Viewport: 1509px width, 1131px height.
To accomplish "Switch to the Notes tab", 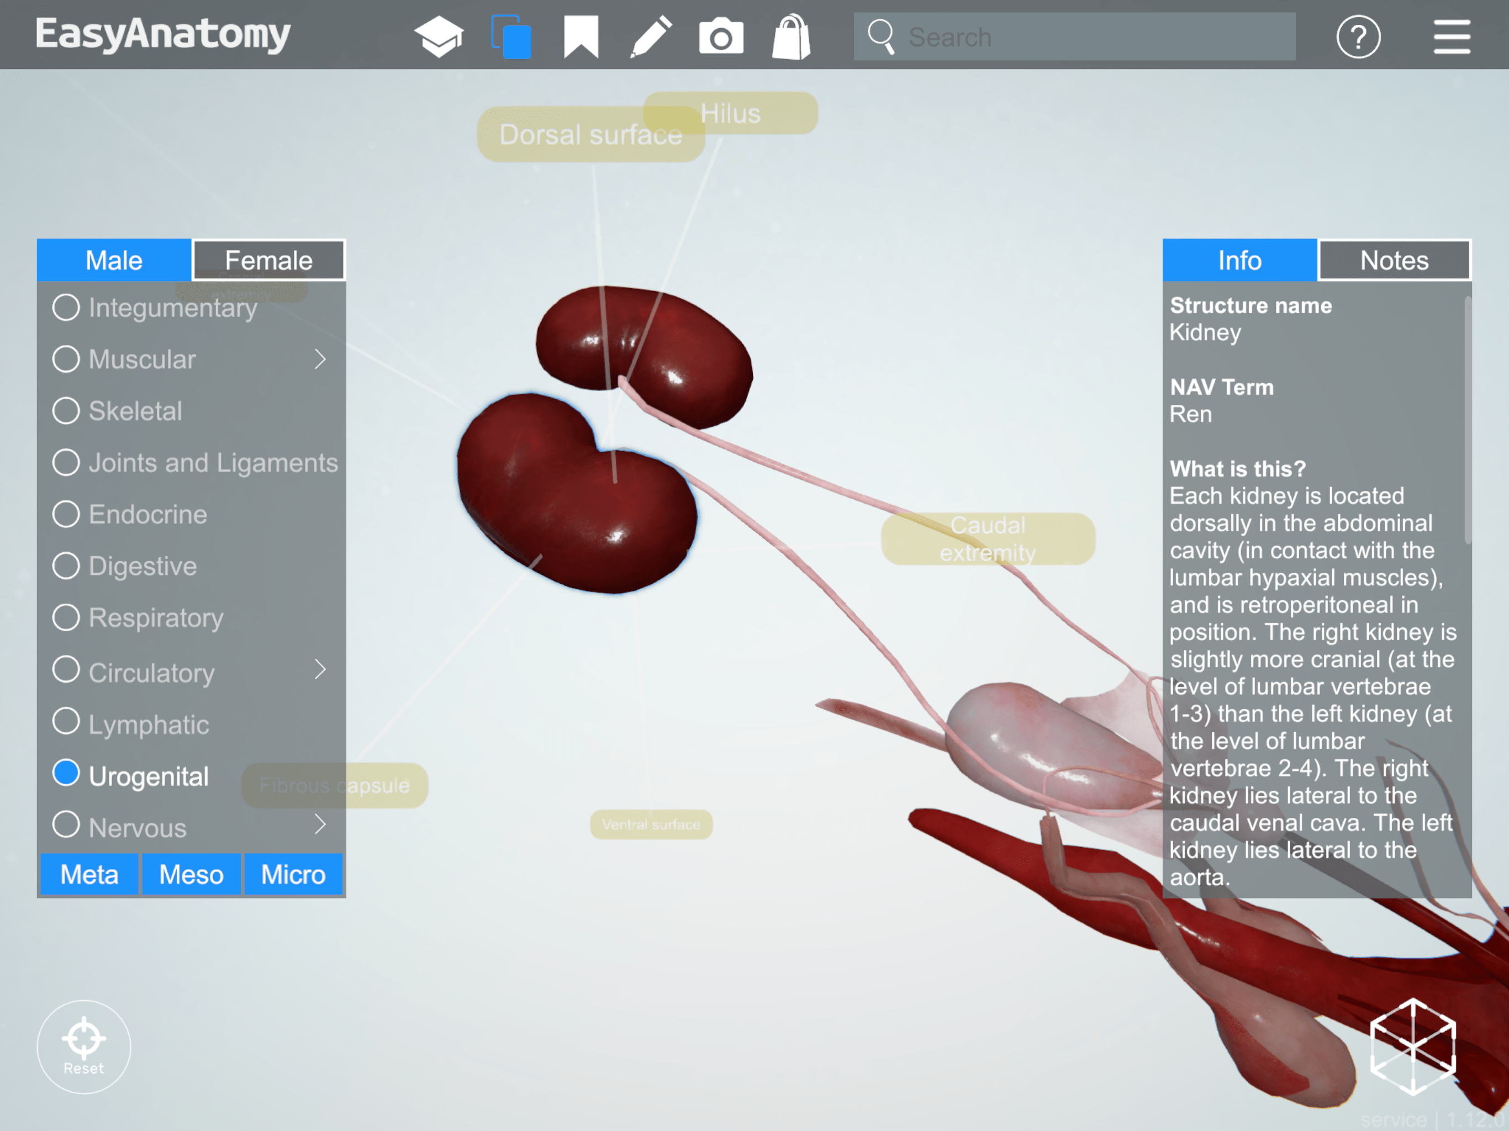I will (x=1394, y=261).
